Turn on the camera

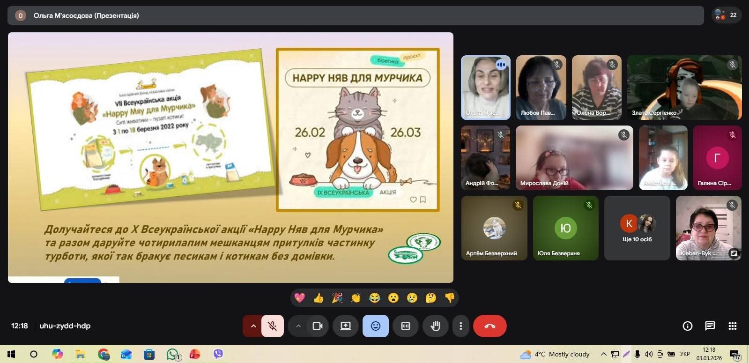tap(318, 326)
